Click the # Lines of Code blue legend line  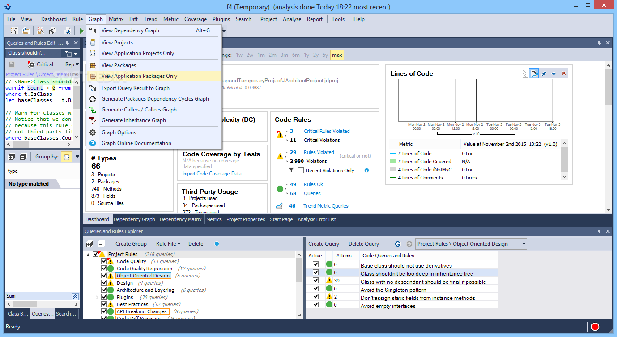(393, 154)
